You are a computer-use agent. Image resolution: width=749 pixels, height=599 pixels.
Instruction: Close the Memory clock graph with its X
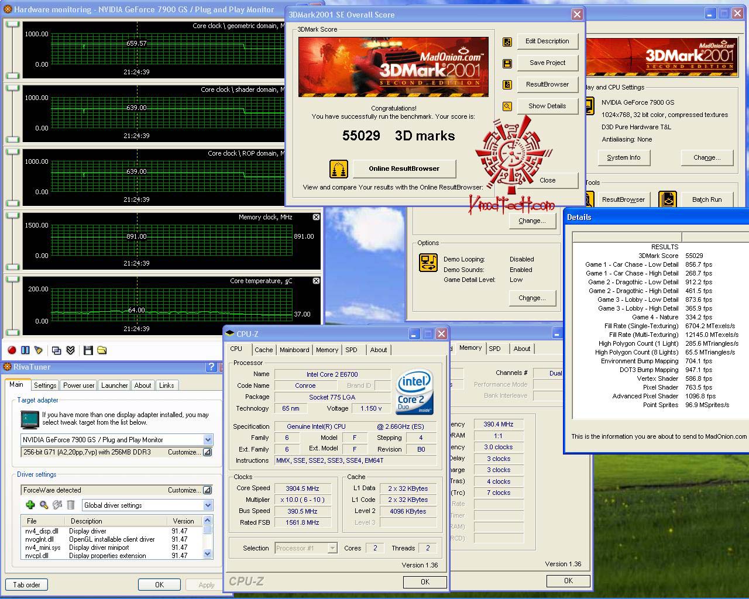316,217
